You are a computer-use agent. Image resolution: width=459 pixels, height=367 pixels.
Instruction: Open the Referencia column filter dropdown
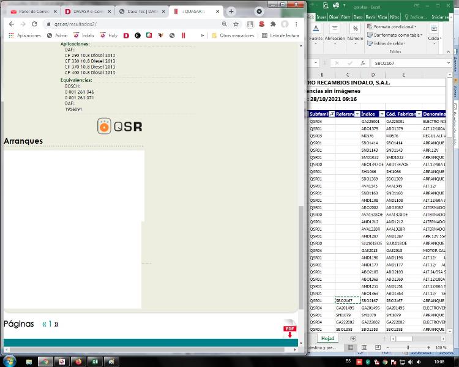pos(357,114)
